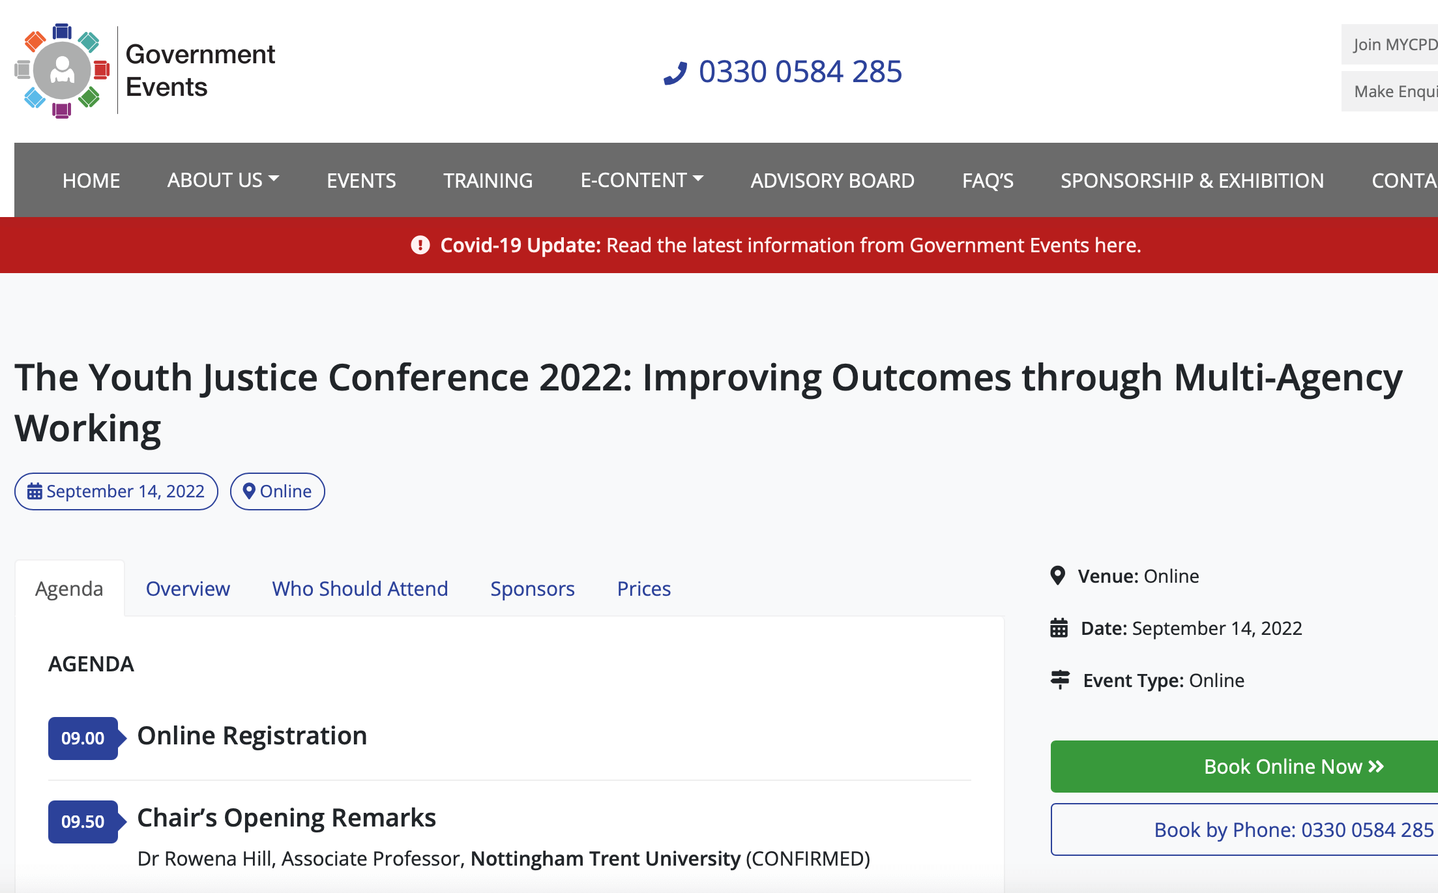
Task: Expand the E-Content dropdown menu
Action: pos(641,180)
